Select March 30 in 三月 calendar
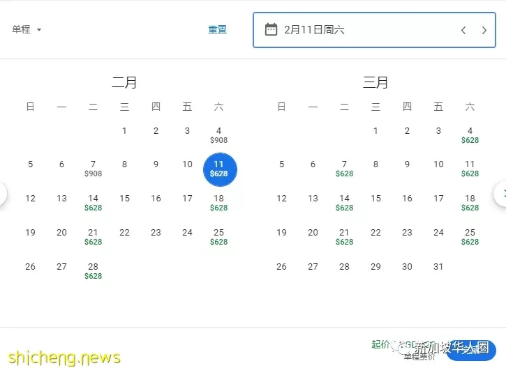Viewport: 506px width, 370px height. (408, 267)
